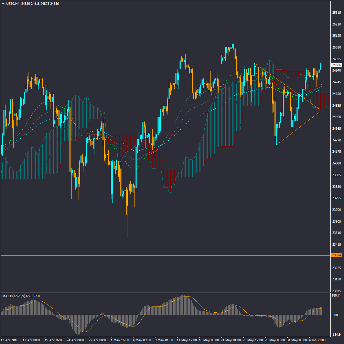
Task: Select the current price label 24886
Action: [x=336, y=65]
